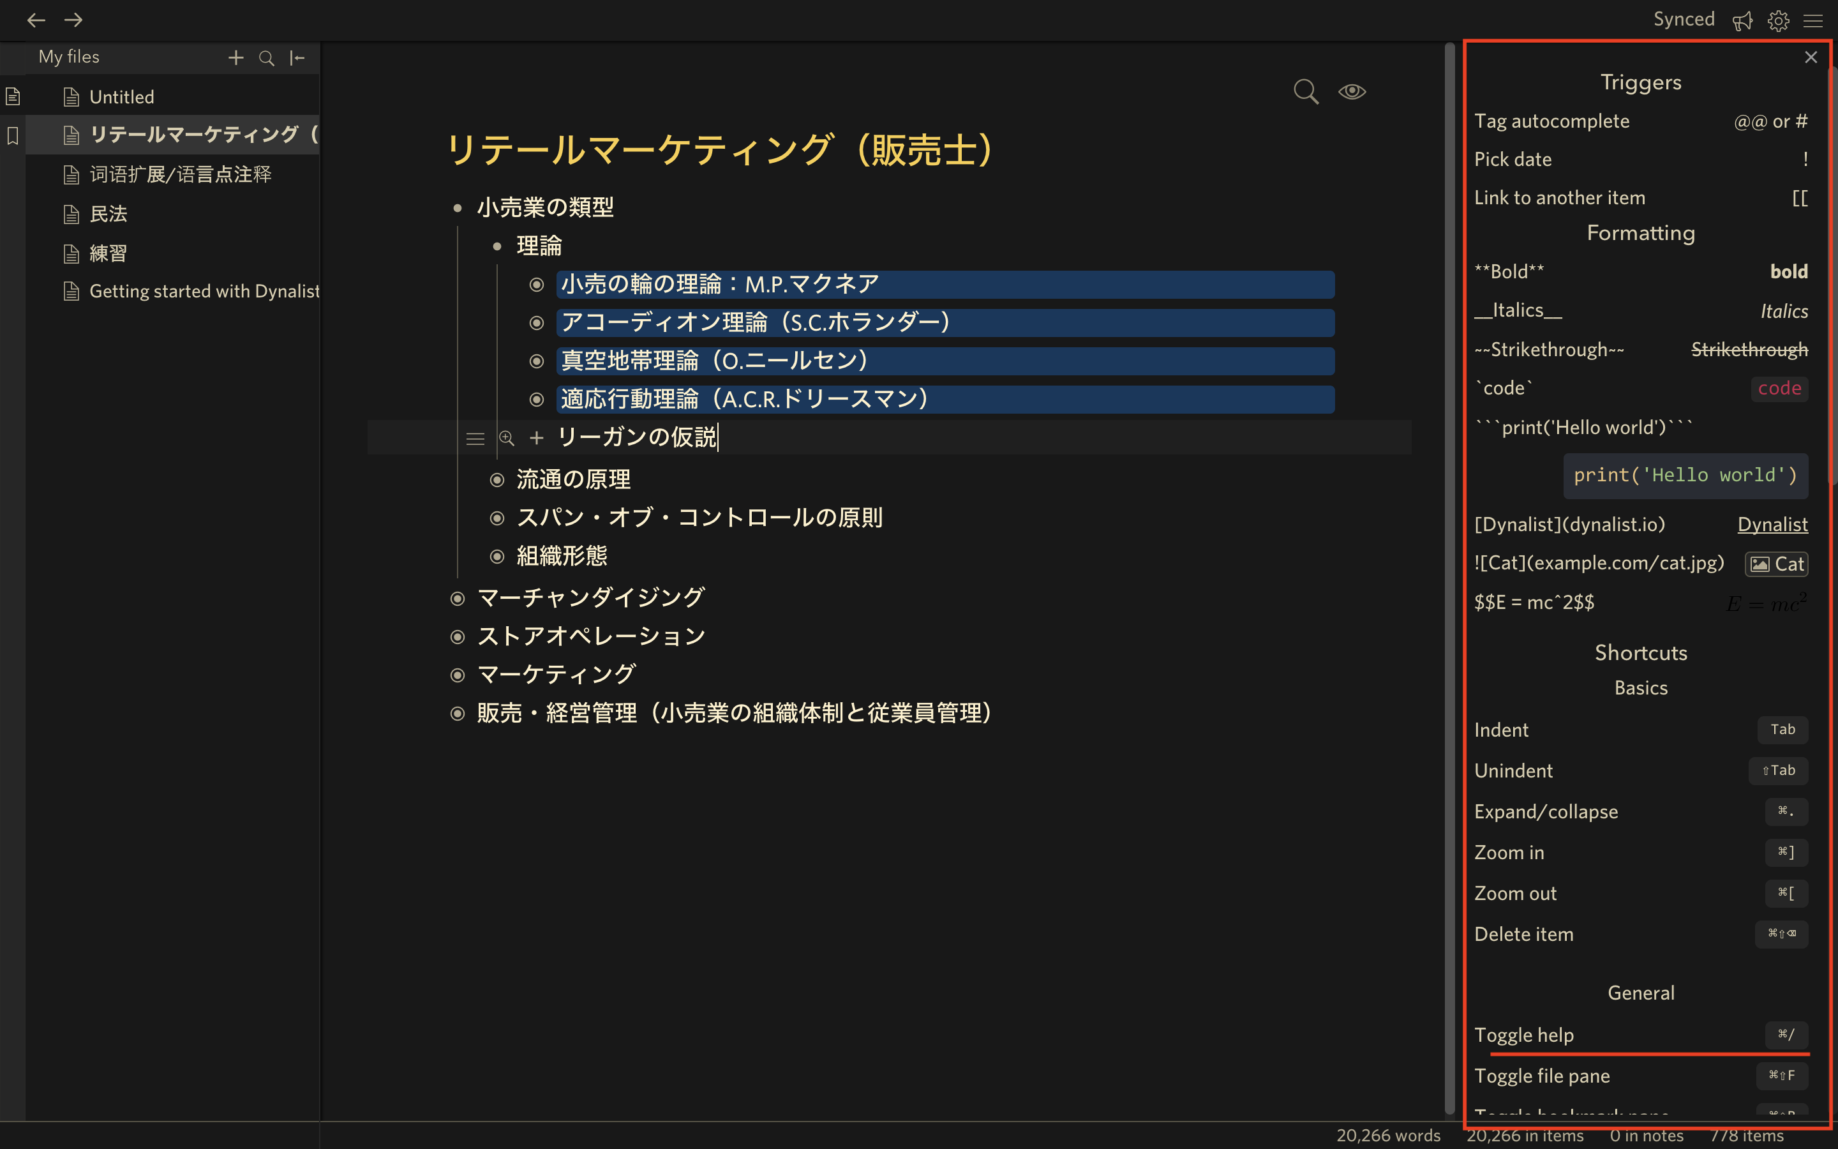Zoom into リーガンの仮説 item
Screen dimensions: 1838x1149
[507, 439]
